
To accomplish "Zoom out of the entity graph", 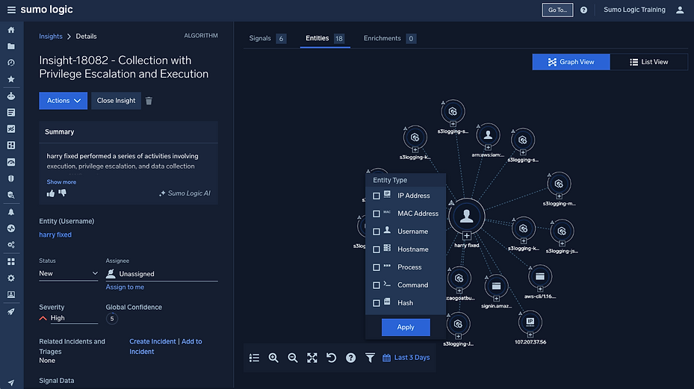I will tap(293, 358).
